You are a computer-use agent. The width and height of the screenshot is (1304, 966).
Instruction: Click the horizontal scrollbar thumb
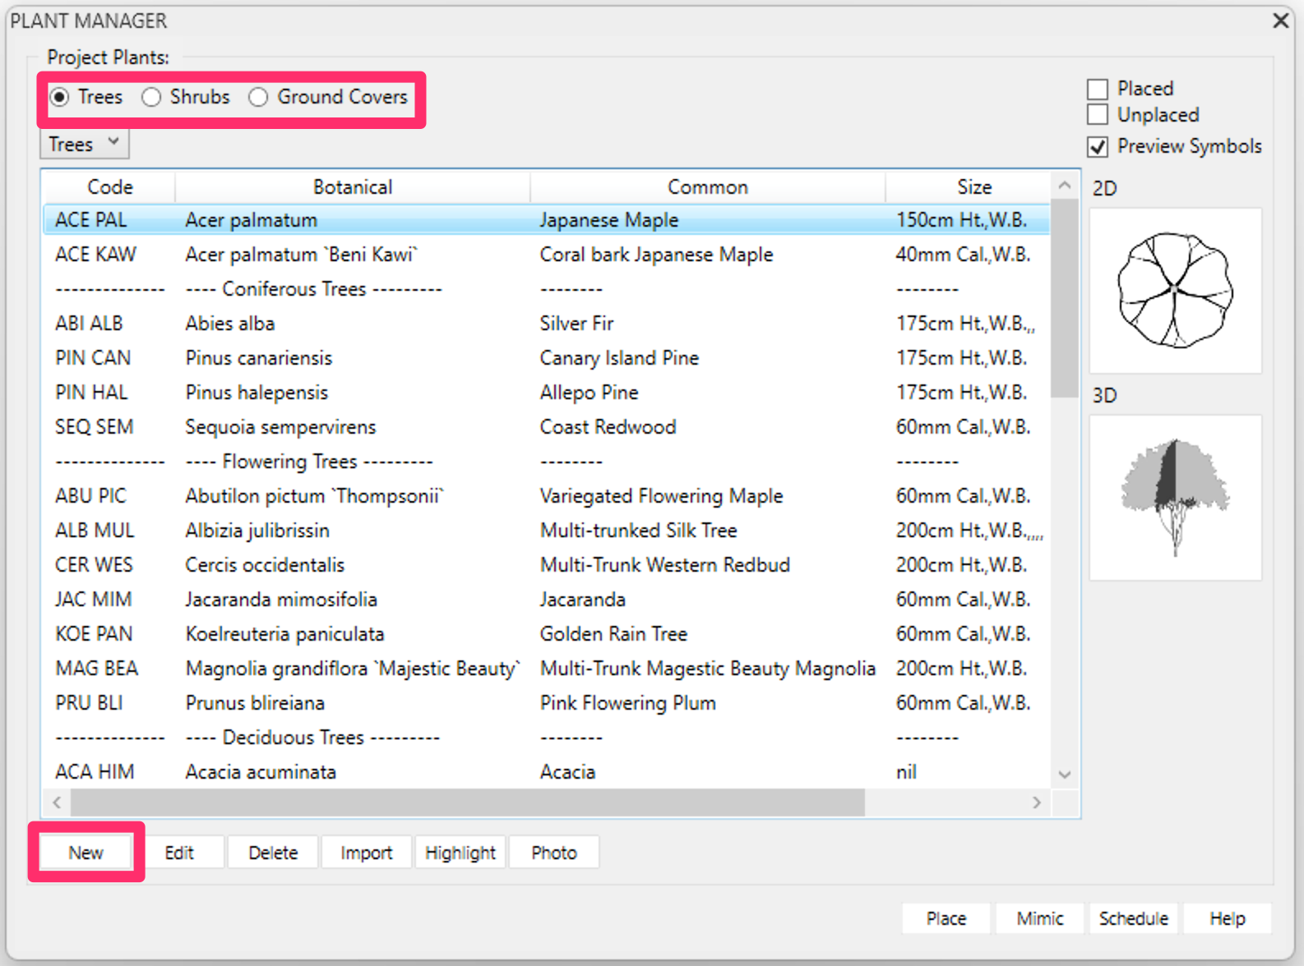(468, 803)
